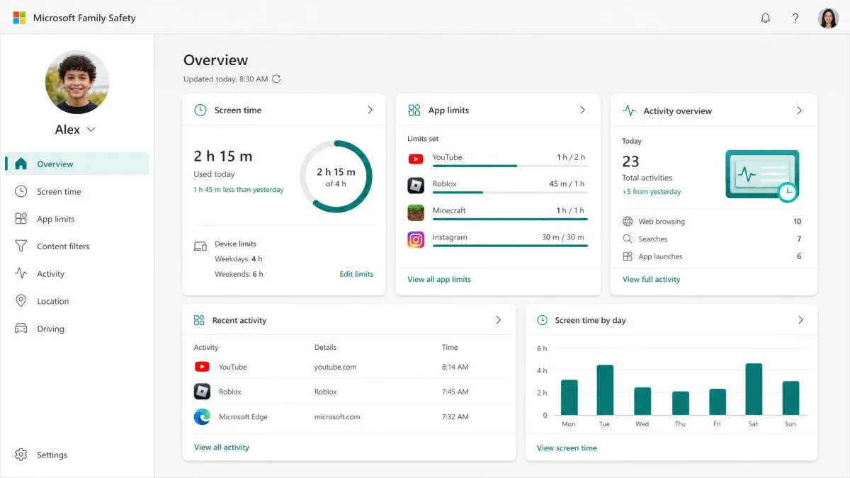Click View full activity link
The width and height of the screenshot is (850, 478).
click(651, 279)
